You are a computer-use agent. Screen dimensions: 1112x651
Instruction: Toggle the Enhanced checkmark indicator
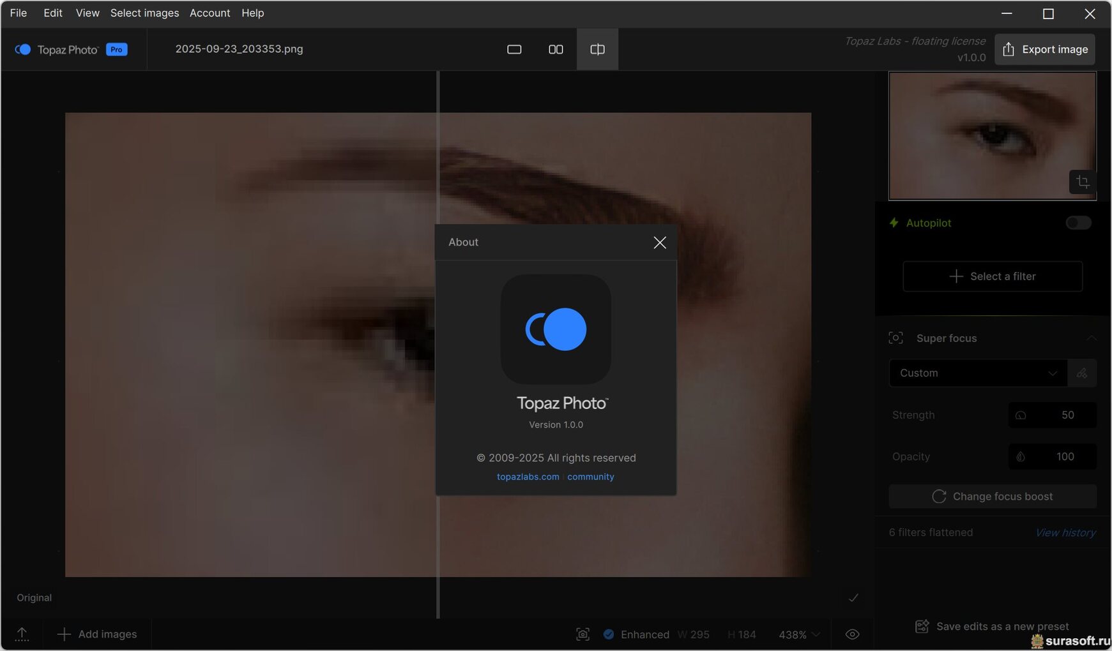(x=609, y=634)
